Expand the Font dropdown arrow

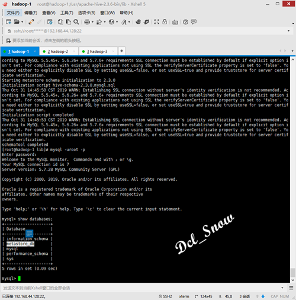(x=129, y=22)
